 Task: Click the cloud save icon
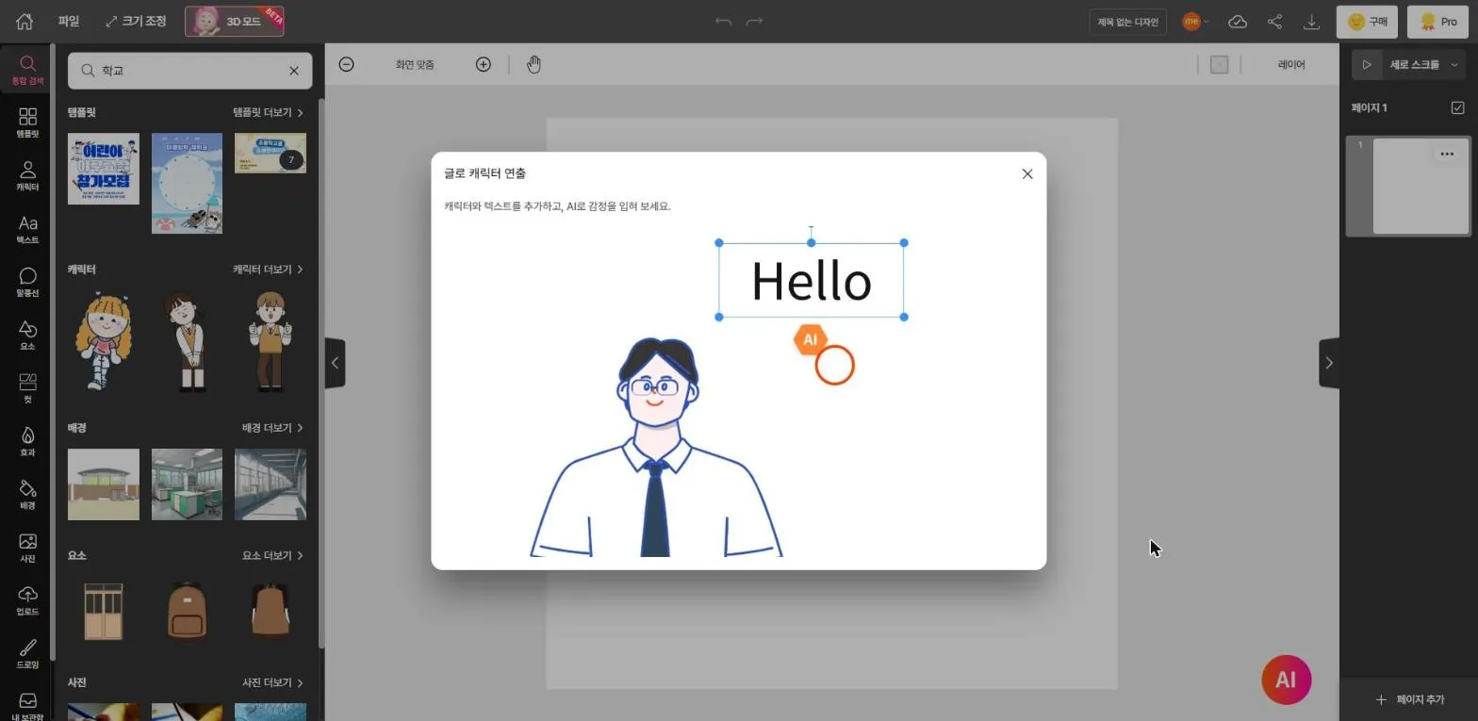pyautogui.click(x=1238, y=22)
